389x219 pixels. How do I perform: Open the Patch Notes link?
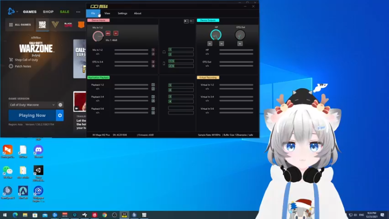coord(23,66)
